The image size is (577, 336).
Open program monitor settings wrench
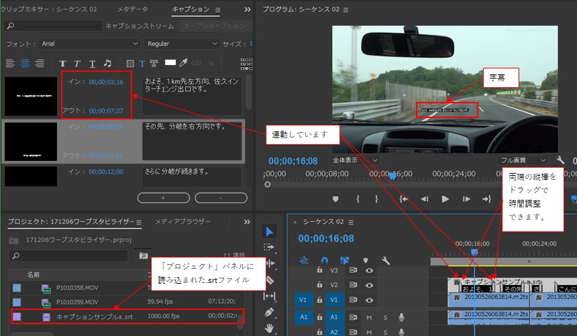560,160
